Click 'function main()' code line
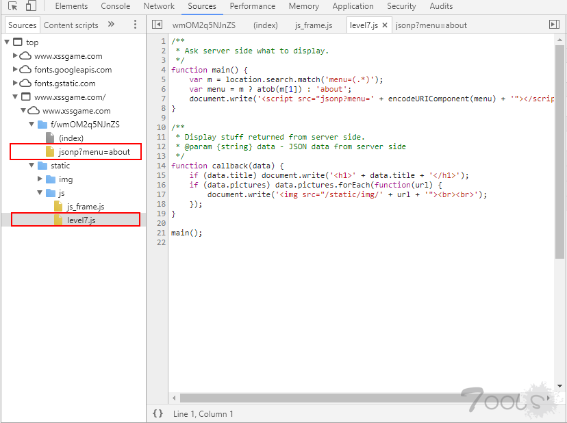Screen dimensions: 567x423 click(210, 70)
